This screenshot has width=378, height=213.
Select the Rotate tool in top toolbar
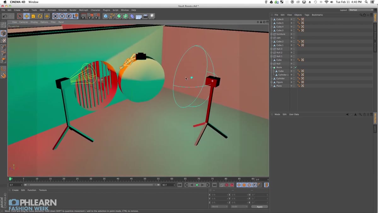coord(40,16)
